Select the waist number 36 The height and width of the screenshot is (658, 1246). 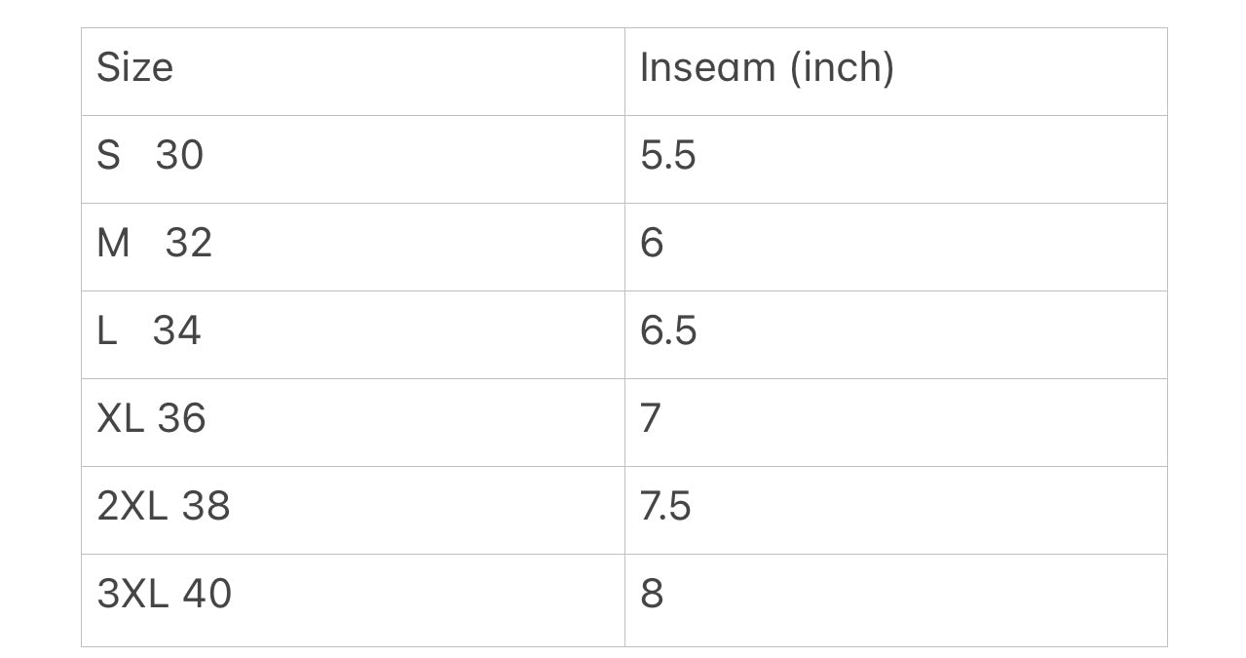point(181,418)
